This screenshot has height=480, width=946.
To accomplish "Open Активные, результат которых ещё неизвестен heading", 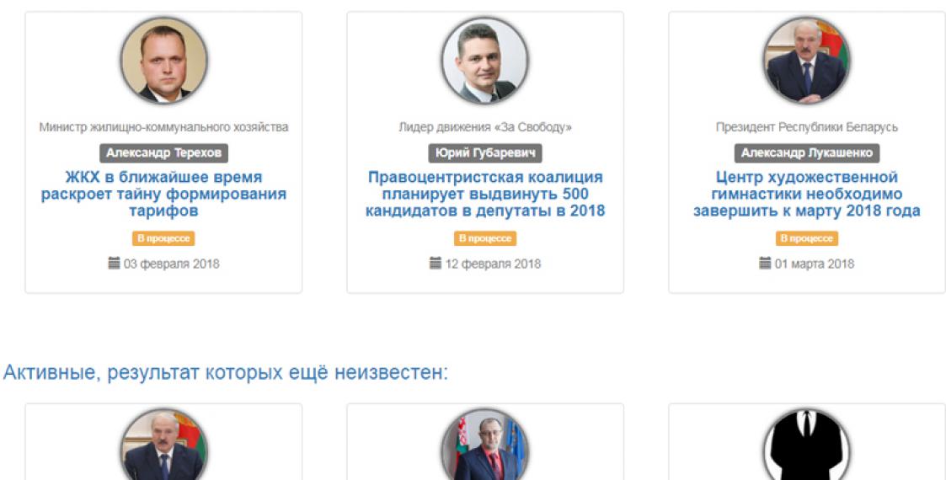I will coord(226,373).
